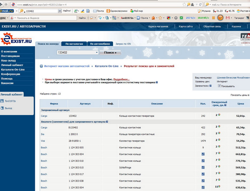Activate the highlighter pen icon
Image resolution: width=250 pixels, height=191 pixels.
pos(82,11)
